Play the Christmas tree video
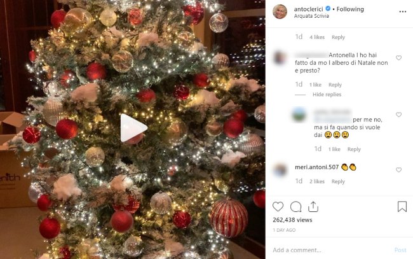This screenshot has width=413, height=259. [x=133, y=128]
